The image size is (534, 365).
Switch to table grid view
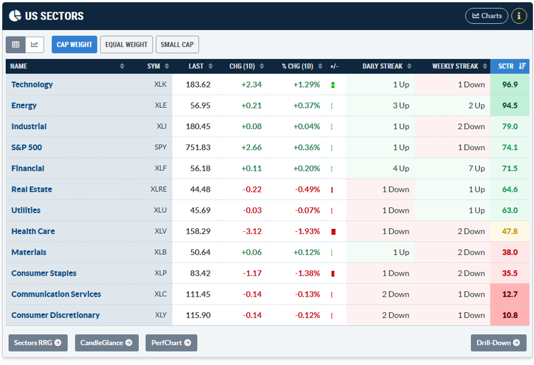click(x=16, y=45)
